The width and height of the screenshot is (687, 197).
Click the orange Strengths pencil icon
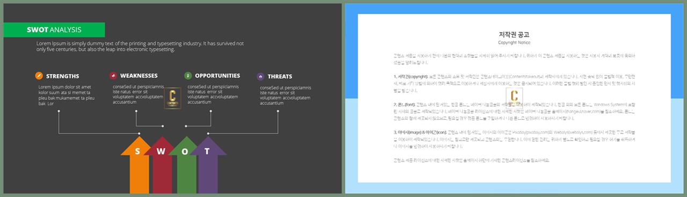click(39, 76)
